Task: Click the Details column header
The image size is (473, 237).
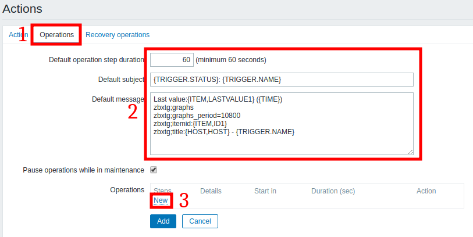Action: click(211, 191)
